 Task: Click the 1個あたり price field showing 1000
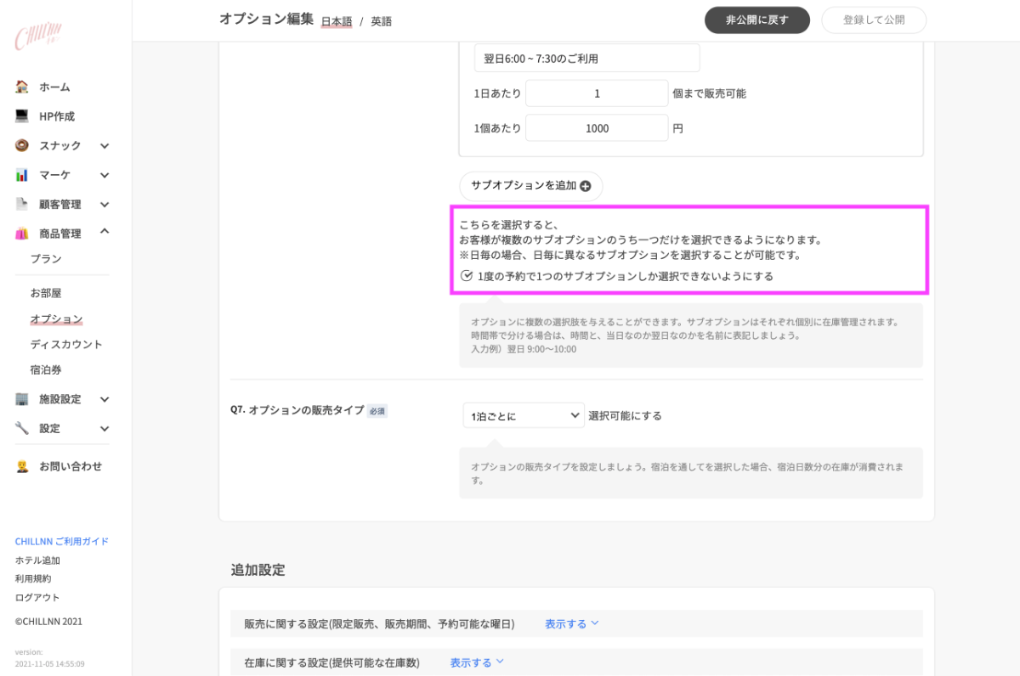597,128
